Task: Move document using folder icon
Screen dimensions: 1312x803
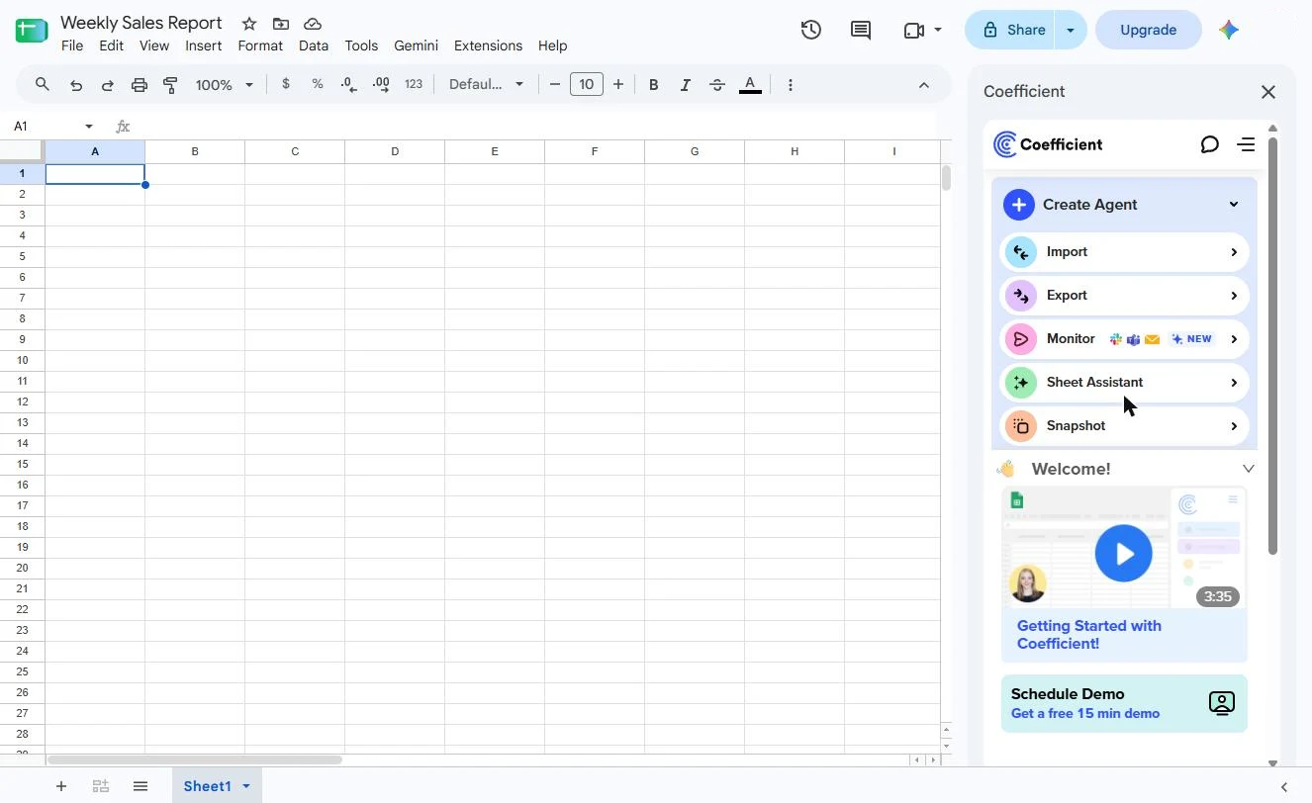Action: click(281, 24)
